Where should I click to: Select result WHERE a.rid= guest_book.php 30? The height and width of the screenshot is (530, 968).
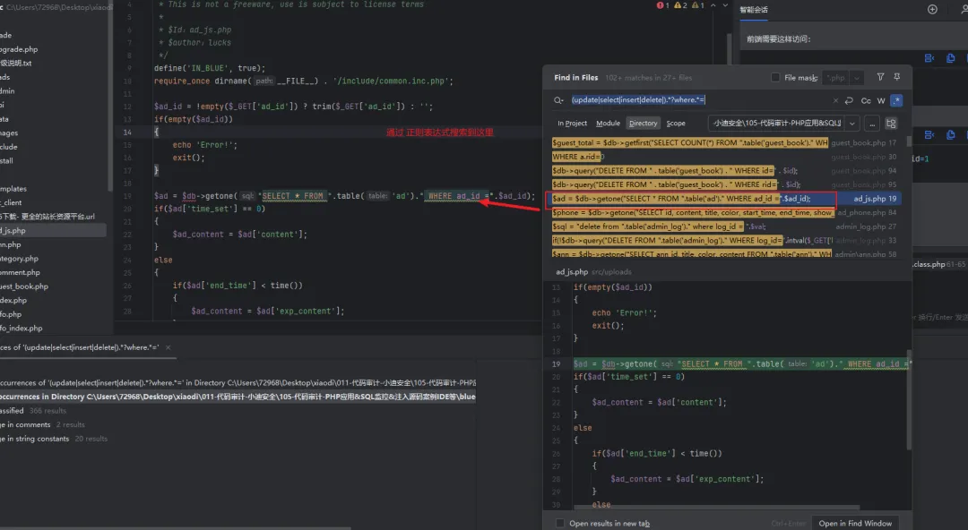pos(724,157)
